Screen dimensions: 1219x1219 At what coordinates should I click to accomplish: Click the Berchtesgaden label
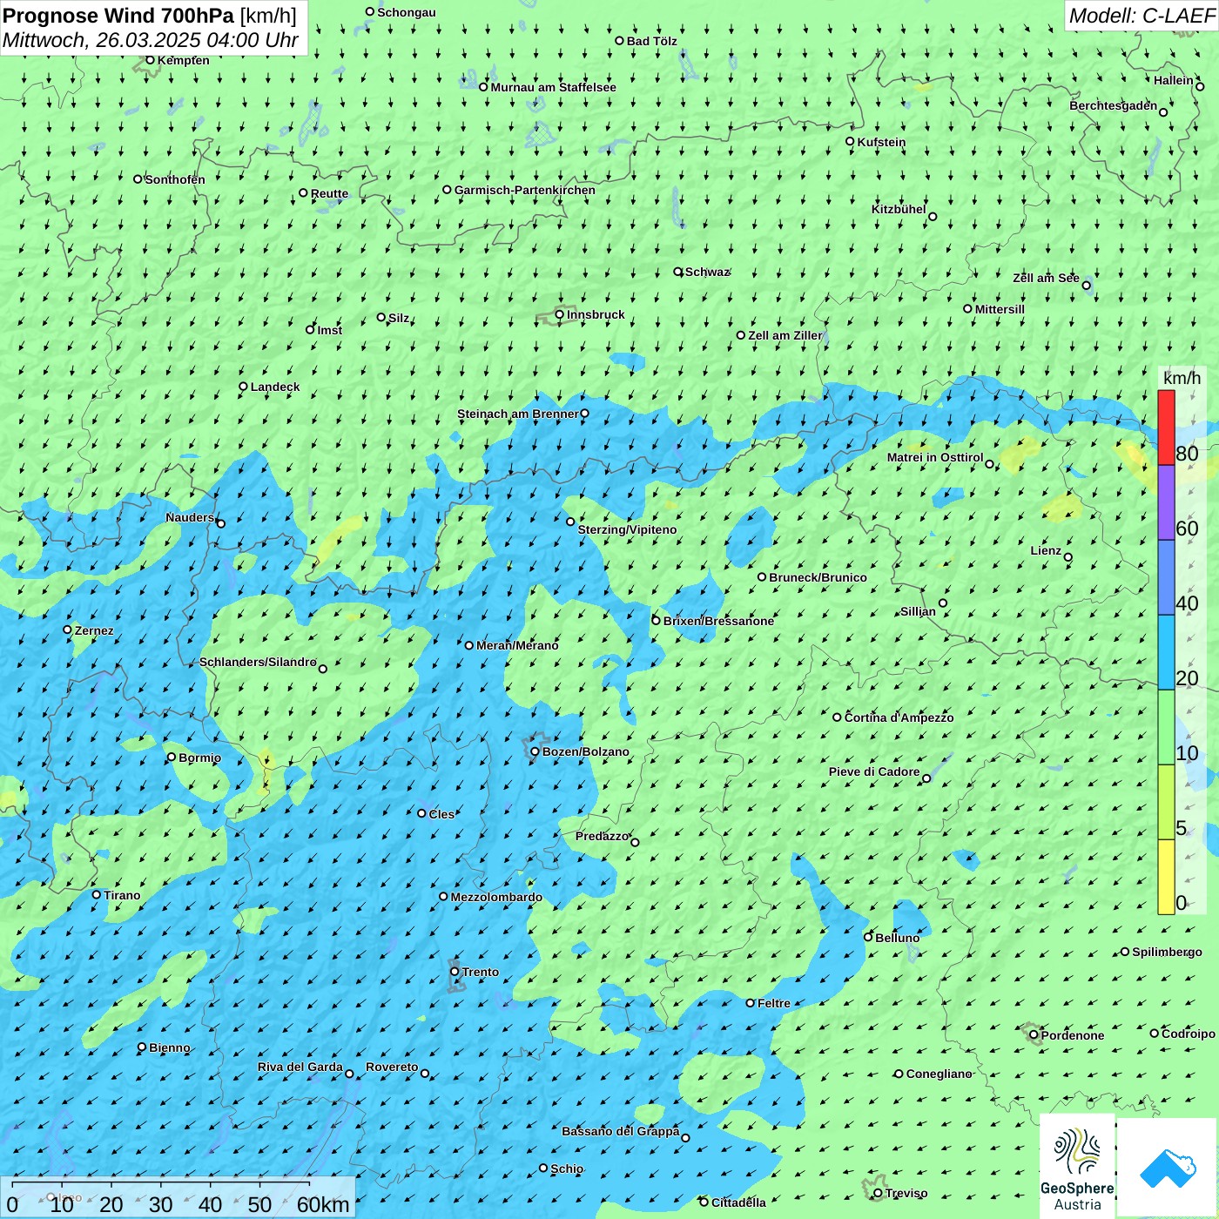[x=1113, y=105]
